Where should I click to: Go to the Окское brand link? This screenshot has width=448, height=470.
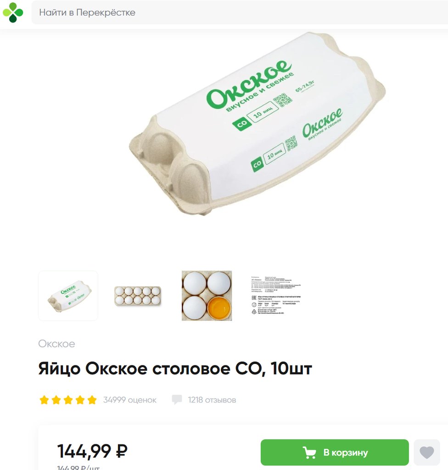(56, 343)
